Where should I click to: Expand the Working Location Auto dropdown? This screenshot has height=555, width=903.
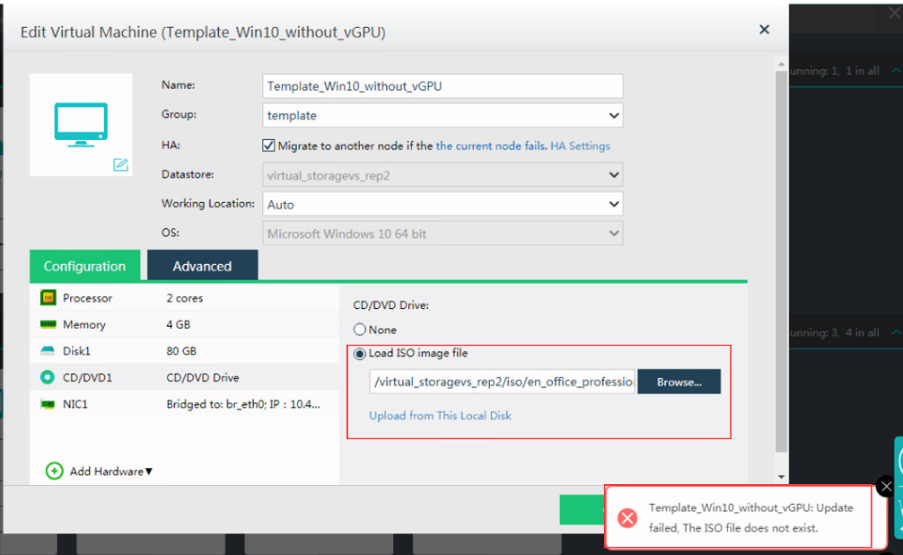443,205
